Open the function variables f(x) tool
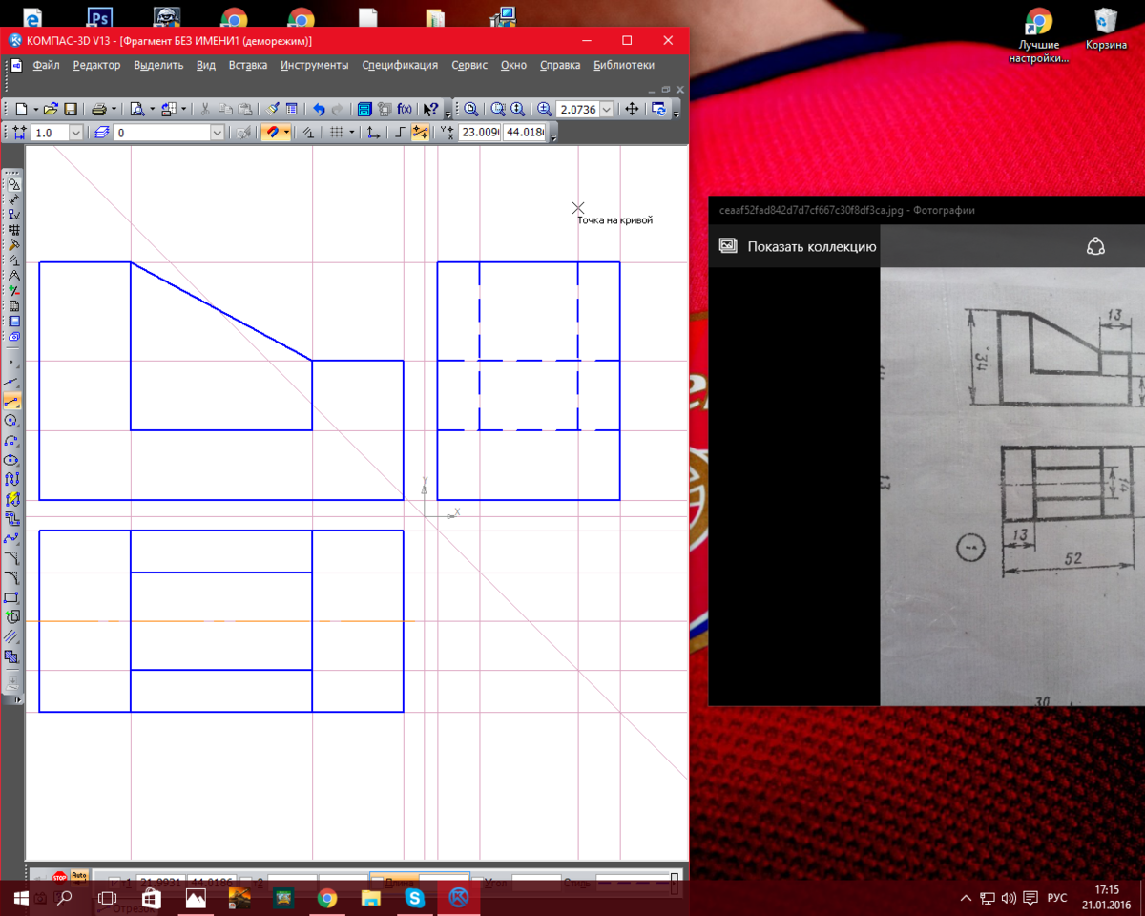Viewport: 1145px width, 916px height. pyautogui.click(x=405, y=110)
